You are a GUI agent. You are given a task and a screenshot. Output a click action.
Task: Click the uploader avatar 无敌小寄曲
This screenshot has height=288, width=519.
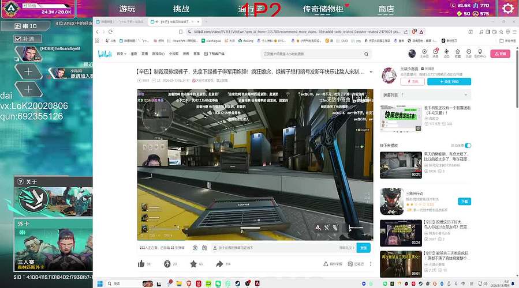[x=389, y=75]
